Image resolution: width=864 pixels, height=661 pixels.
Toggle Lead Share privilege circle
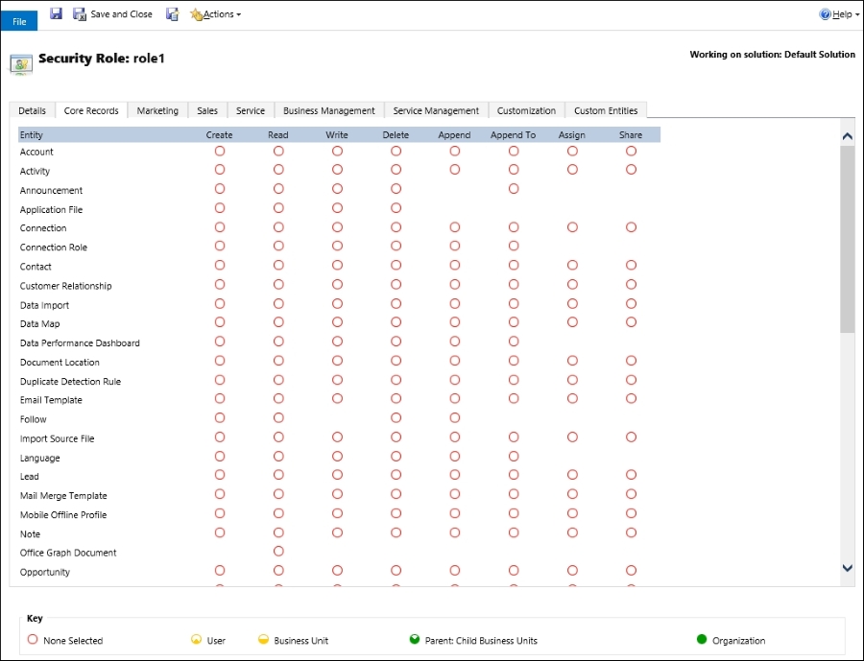click(631, 475)
